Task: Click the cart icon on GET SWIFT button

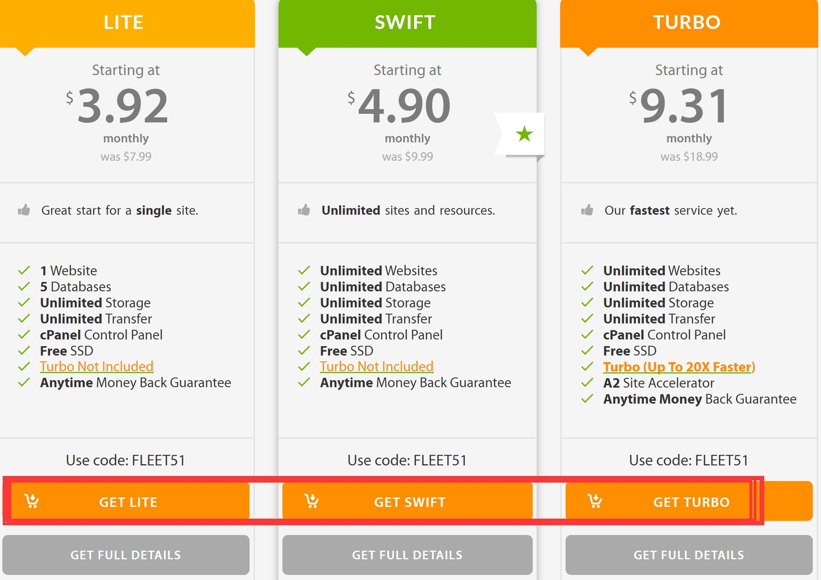Action: tap(312, 501)
